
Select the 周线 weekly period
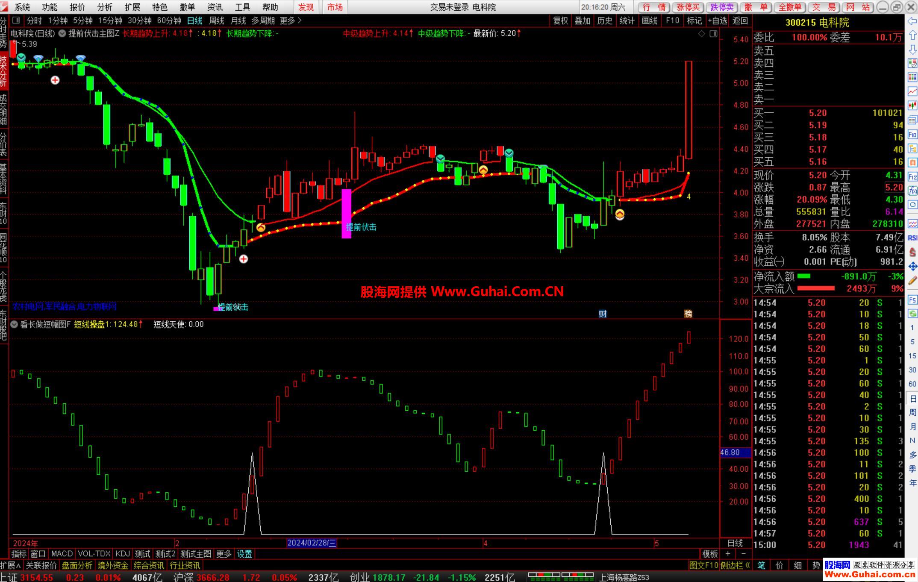click(x=216, y=21)
